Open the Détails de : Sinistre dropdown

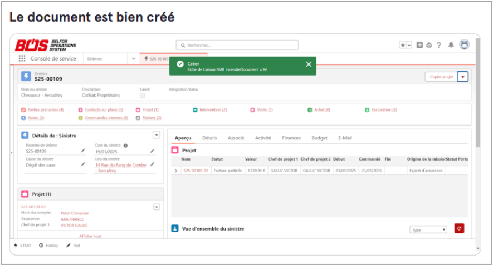tap(157, 135)
